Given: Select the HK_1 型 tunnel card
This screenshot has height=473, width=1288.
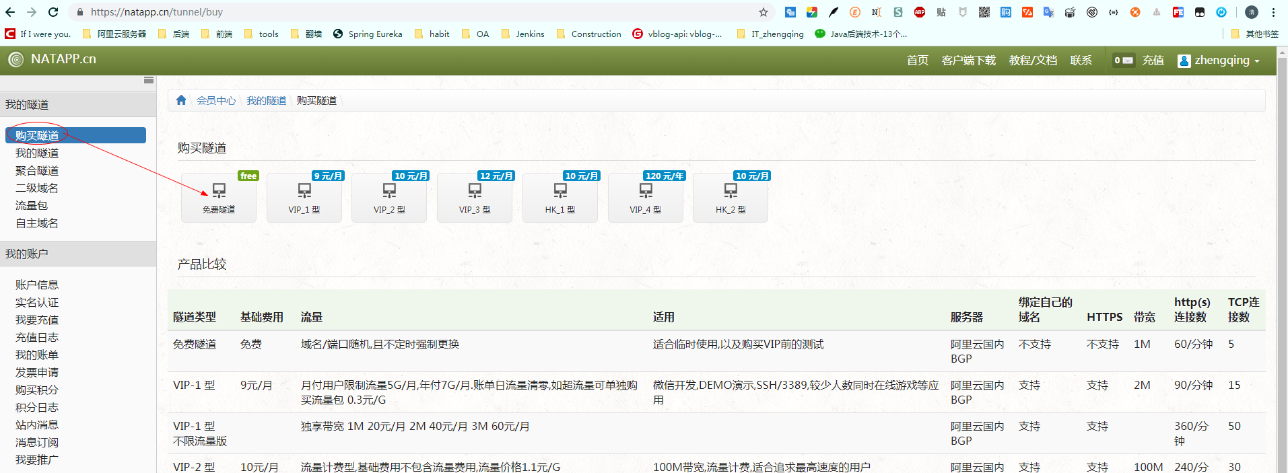Looking at the screenshot, I should point(560,197).
